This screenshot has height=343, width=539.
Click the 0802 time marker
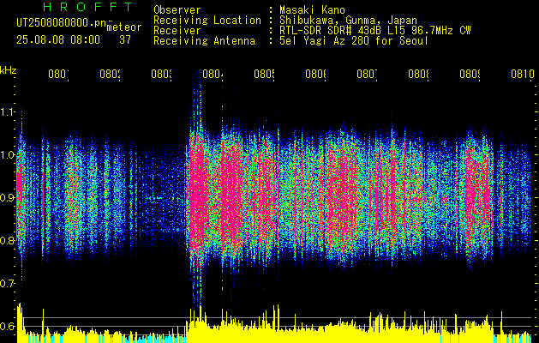110,74
